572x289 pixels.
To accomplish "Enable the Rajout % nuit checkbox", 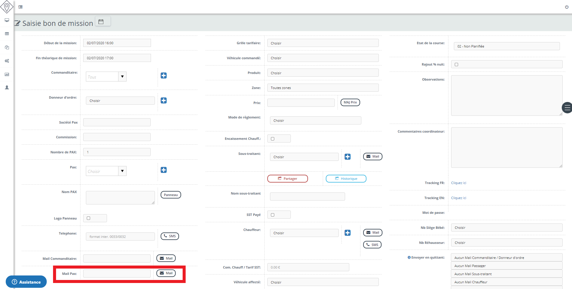I will coord(456,64).
